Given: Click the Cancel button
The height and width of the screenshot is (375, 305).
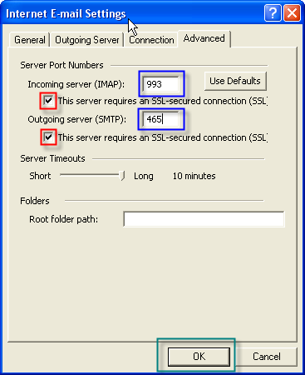Looking at the screenshot, I should click(x=267, y=357).
